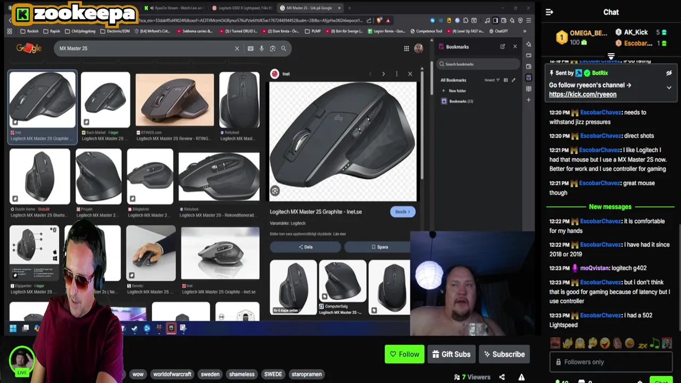681x383 pixels.
Task: Open the ComputerSalg related image thumbnail
Action: click(x=342, y=282)
